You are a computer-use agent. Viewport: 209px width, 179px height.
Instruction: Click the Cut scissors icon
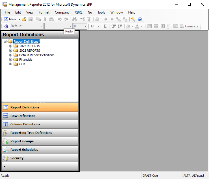[45, 19]
